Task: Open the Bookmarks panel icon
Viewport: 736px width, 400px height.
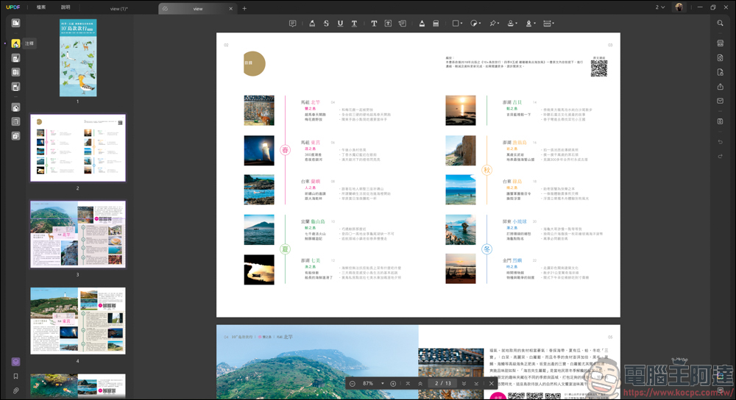Action: [x=15, y=376]
